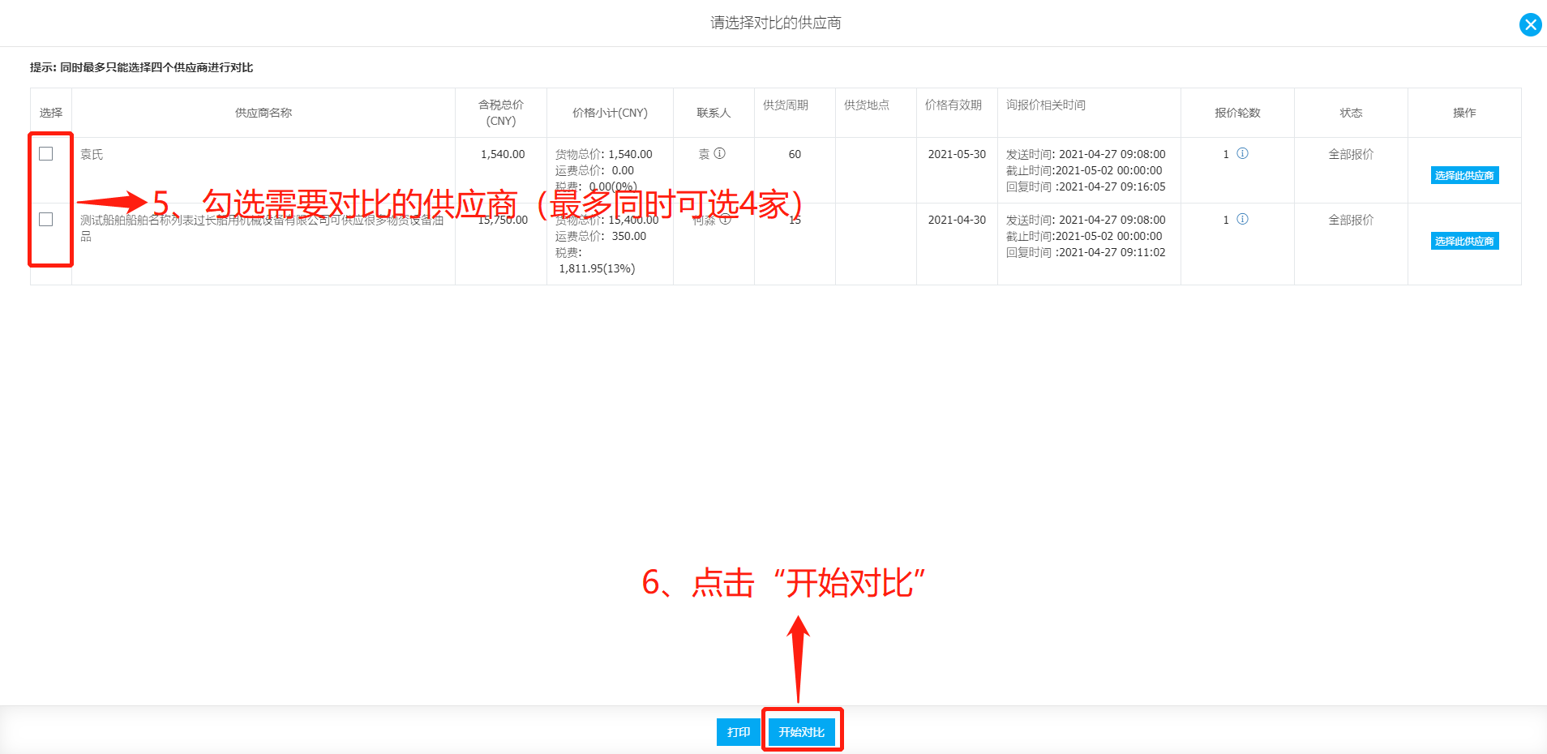Screen dimensions: 1547x754
Task: Click the 价格小计(CNY) column header
Action: [610, 113]
